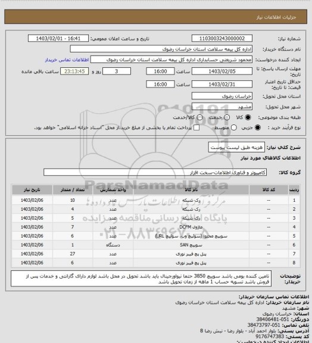
Task: Click the date 1403/02/06 in row 8
Action: coord(32,263)
